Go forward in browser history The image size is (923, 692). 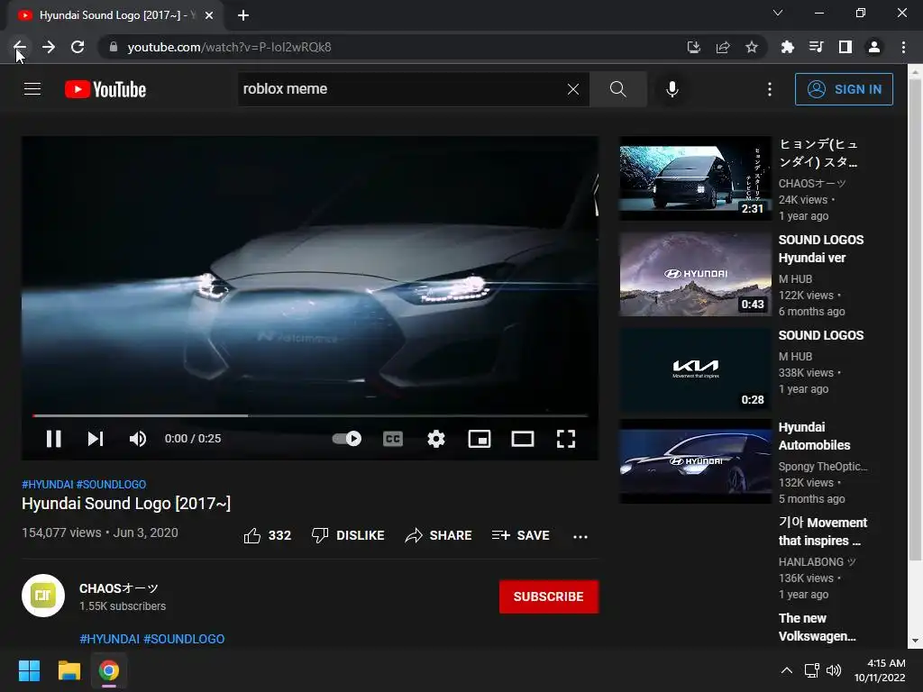point(49,47)
